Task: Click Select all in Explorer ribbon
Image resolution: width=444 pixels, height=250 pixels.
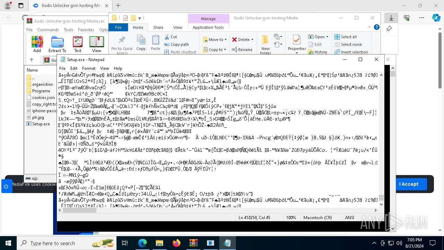Action: coord(345,37)
